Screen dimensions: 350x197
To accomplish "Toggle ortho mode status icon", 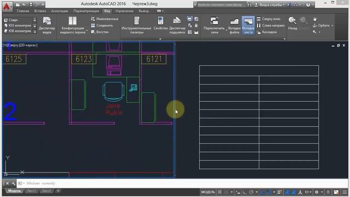I will 244,192.
